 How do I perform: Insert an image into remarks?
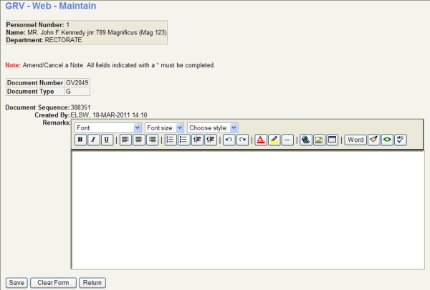click(319, 140)
